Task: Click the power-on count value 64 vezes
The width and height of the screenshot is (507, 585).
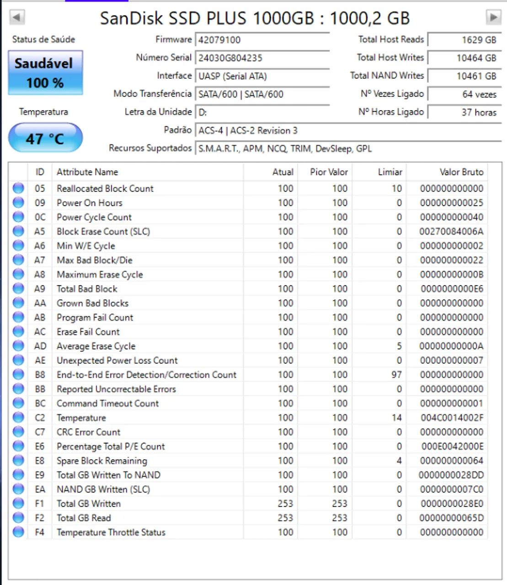Action: [x=464, y=94]
